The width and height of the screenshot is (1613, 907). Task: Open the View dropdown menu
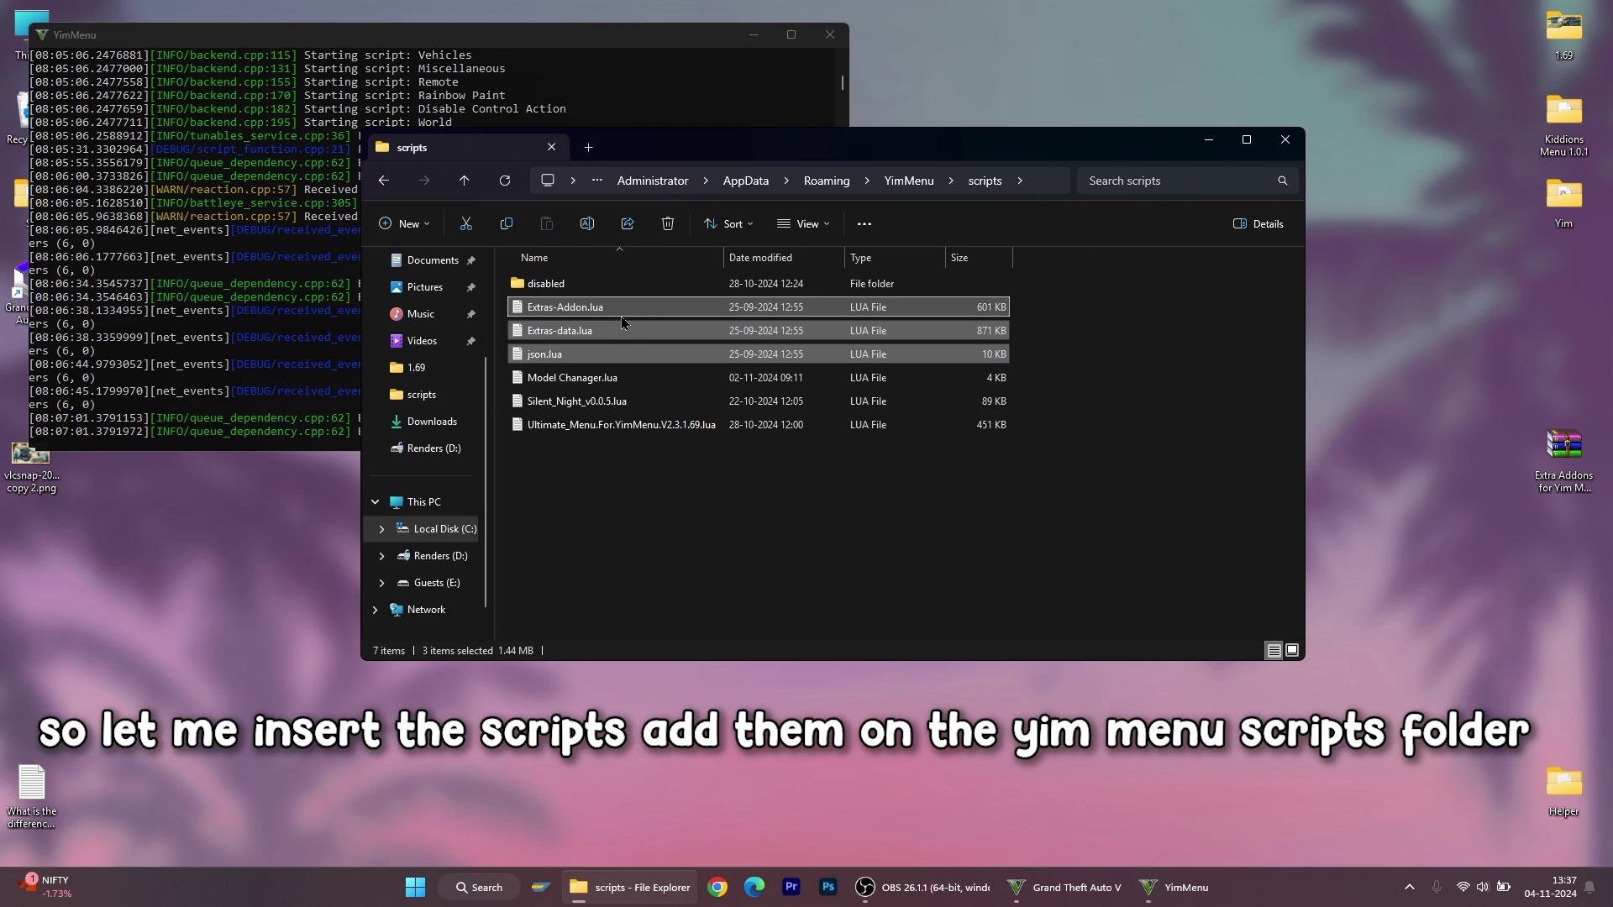pos(803,224)
